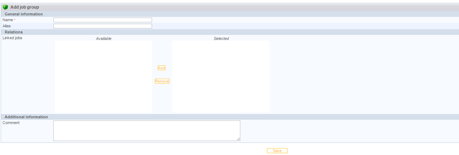Click the 'Linked jobs' label
The height and width of the screenshot is (155, 459).
pyautogui.click(x=12, y=38)
